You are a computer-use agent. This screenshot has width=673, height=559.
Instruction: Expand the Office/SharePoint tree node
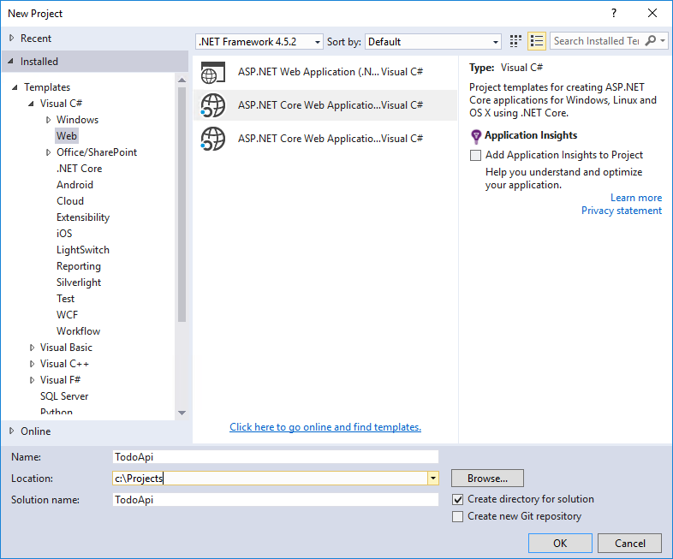tap(48, 152)
